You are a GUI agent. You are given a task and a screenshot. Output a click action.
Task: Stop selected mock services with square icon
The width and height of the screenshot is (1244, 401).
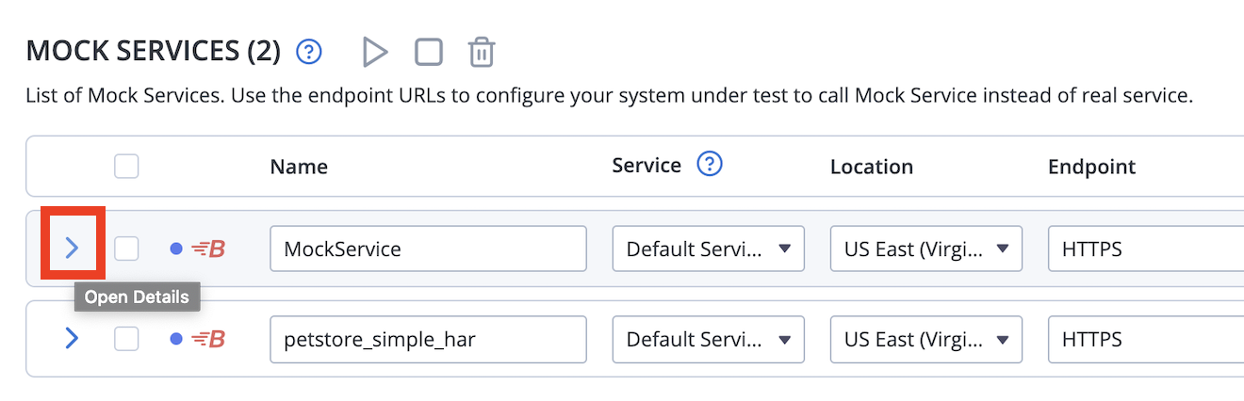429,52
